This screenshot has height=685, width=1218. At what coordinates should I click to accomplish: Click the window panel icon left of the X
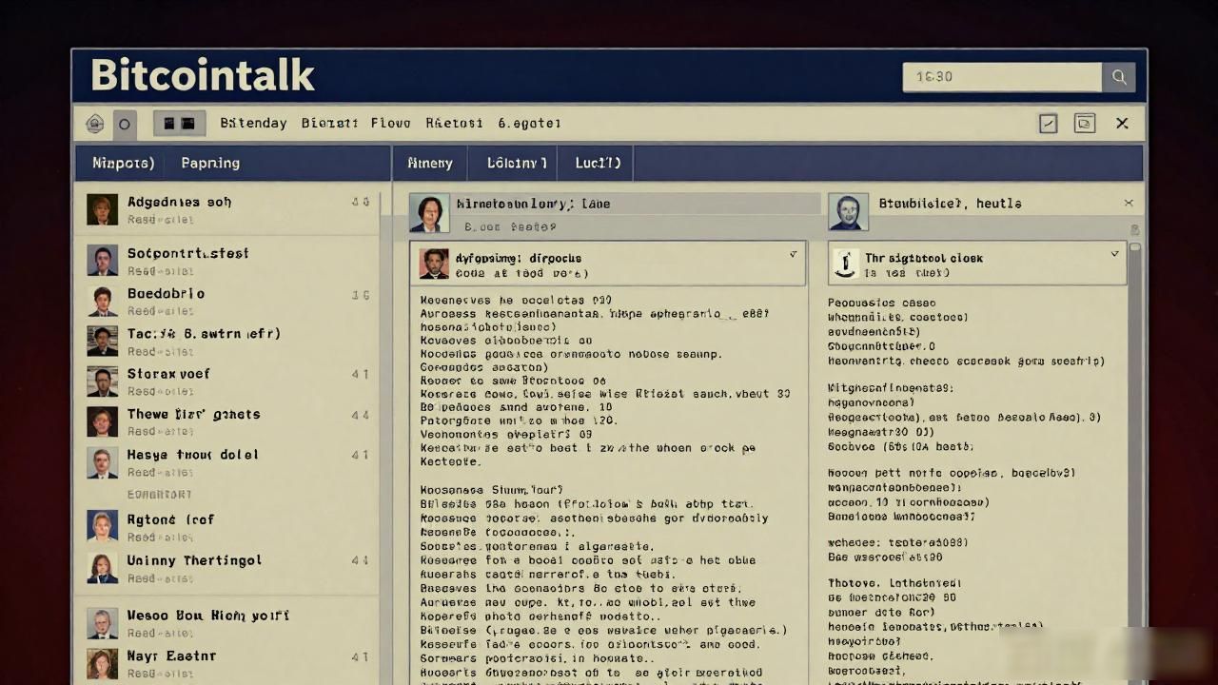[1084, 124]
